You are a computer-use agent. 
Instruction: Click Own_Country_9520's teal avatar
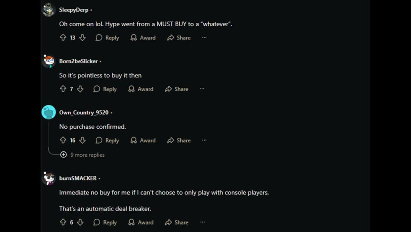49,112
